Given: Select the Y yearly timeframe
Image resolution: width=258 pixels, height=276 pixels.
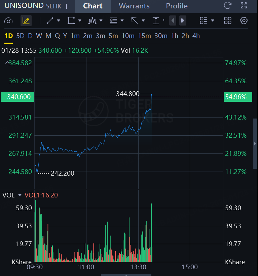Looking at the screenshot, I should coord(65,36).
